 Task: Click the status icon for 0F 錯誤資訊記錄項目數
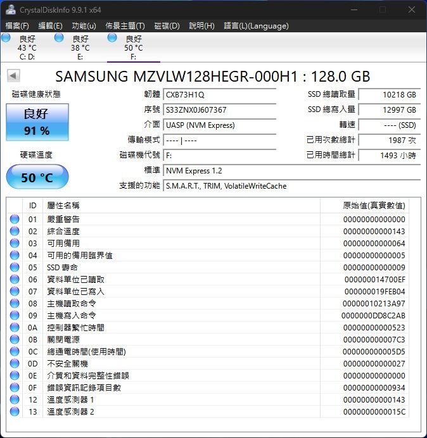15,387
